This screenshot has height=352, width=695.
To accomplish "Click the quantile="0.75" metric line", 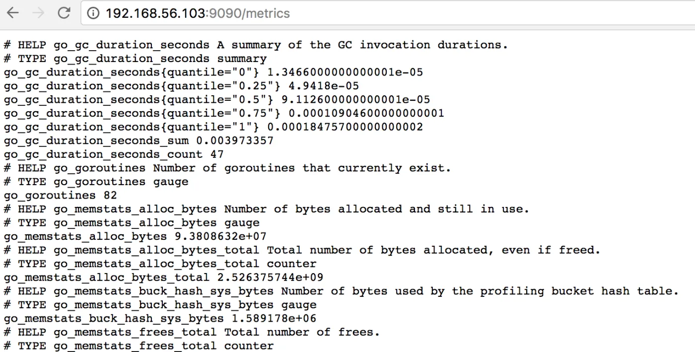I will tap(224, 113).
